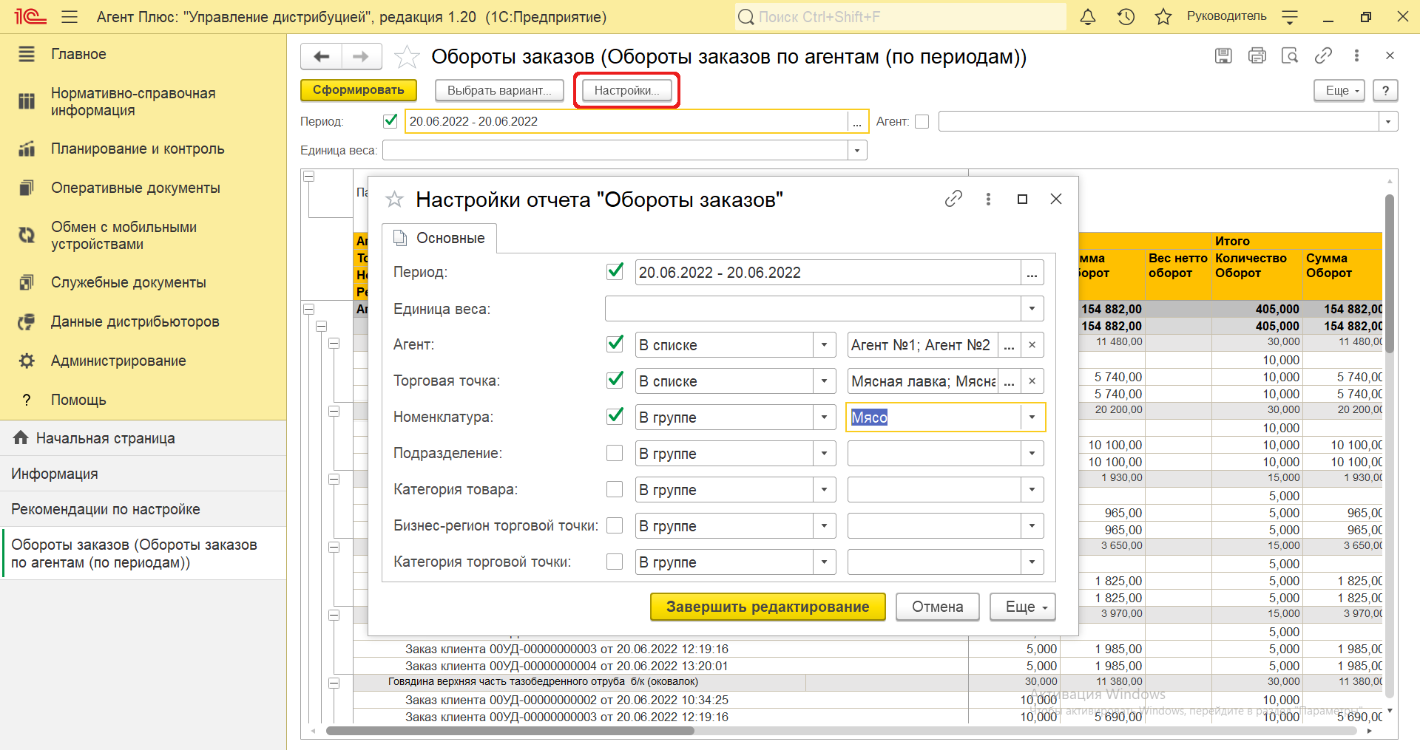Image resolution: width=1420 pixels, height=750 pixels.
Task: Toggle the Номенклатура checkbox
Action: pyautogui.click(x=615, y=417)
